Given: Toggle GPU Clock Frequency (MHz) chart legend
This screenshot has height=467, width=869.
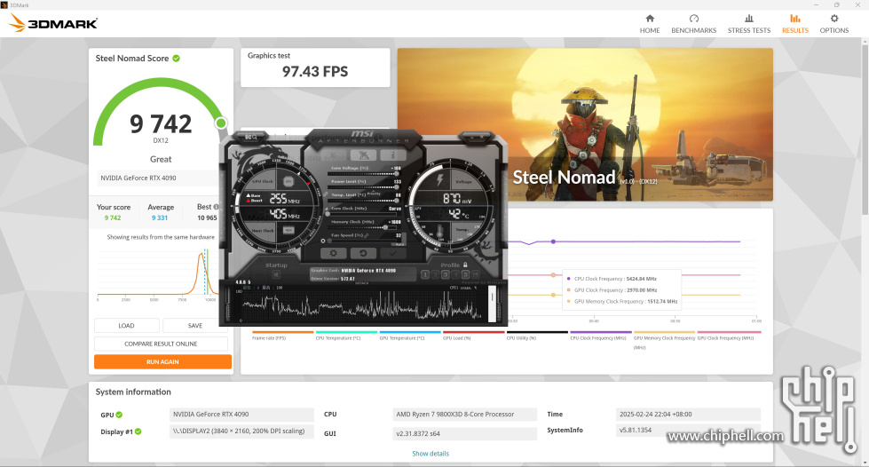Looking at the screenshot, I should tap(729, 336).
